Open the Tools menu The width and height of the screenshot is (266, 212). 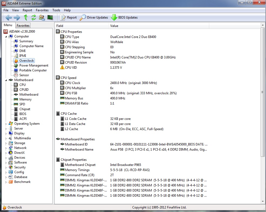[x=56, y=10]
